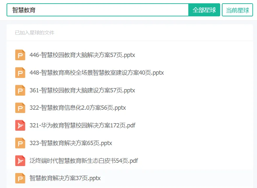Open file 泛终端时代智慧教育新生态白皮书54页.pdf
The height and width of the screenshot is (188, 257).
84,160
